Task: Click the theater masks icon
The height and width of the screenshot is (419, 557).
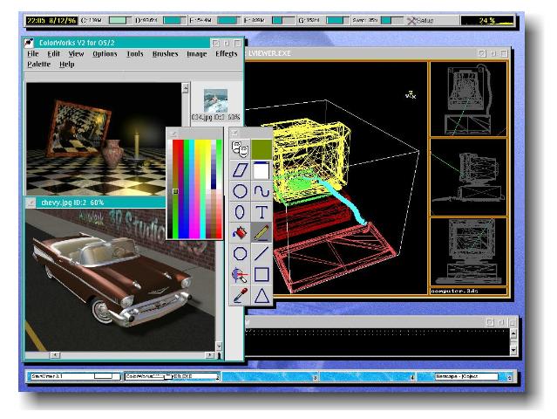Action: (240, 148)
